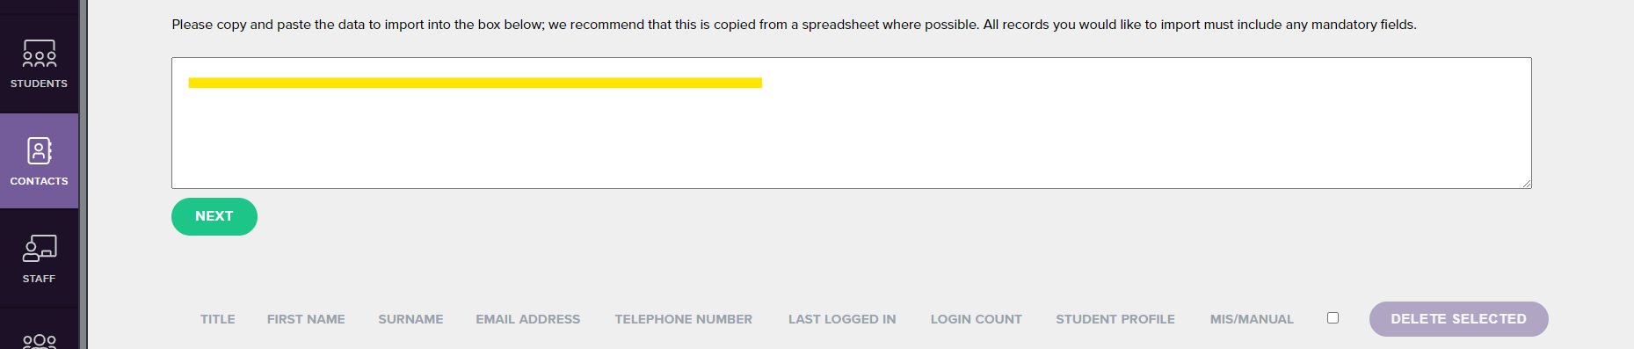Sort by the Login Count column
The width and height of the screenshot is (1634, 349).
coord(977,319)
